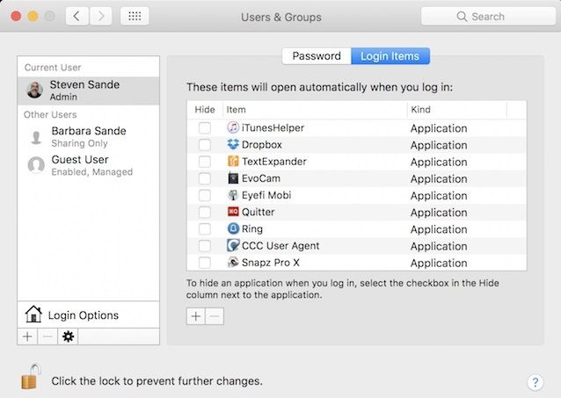Select Barbara Sande in the user list
This screenshot has height=398, width=561.
pos(88,136)
